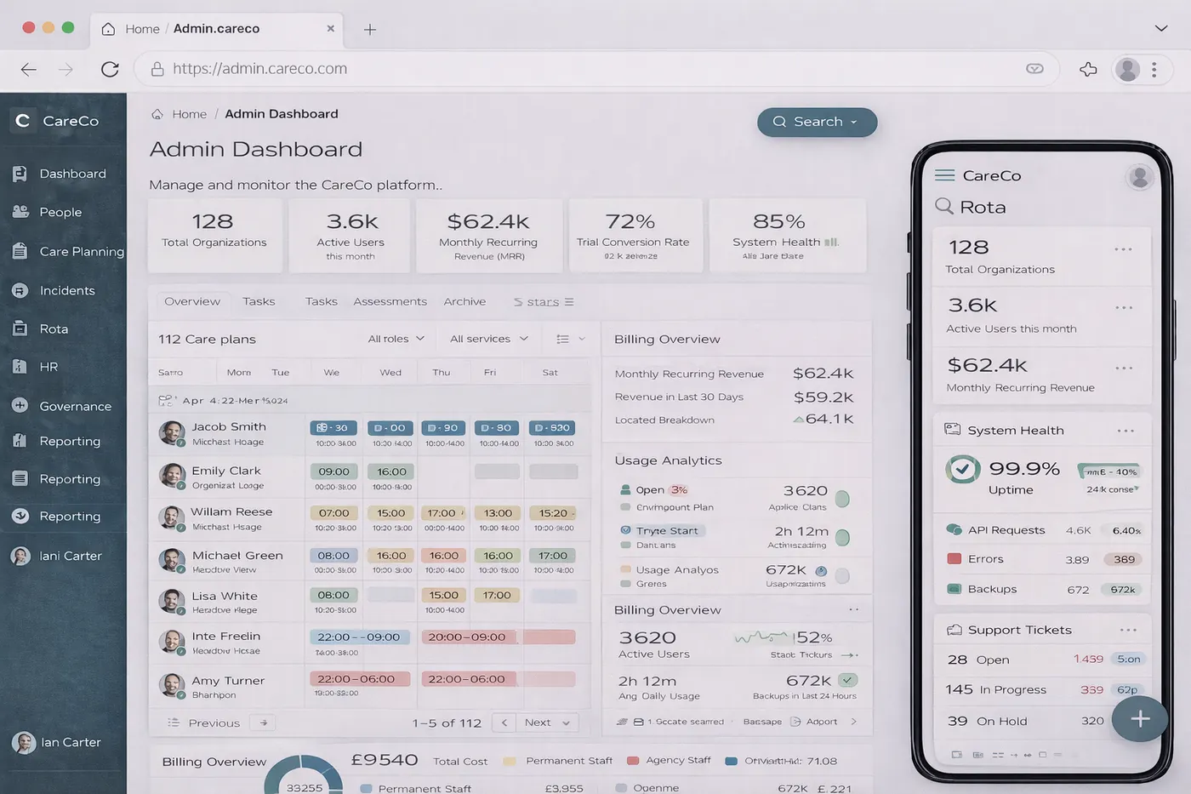Click the Uptime progress ring
The image size is (1191, 794).
pos(962,468)
